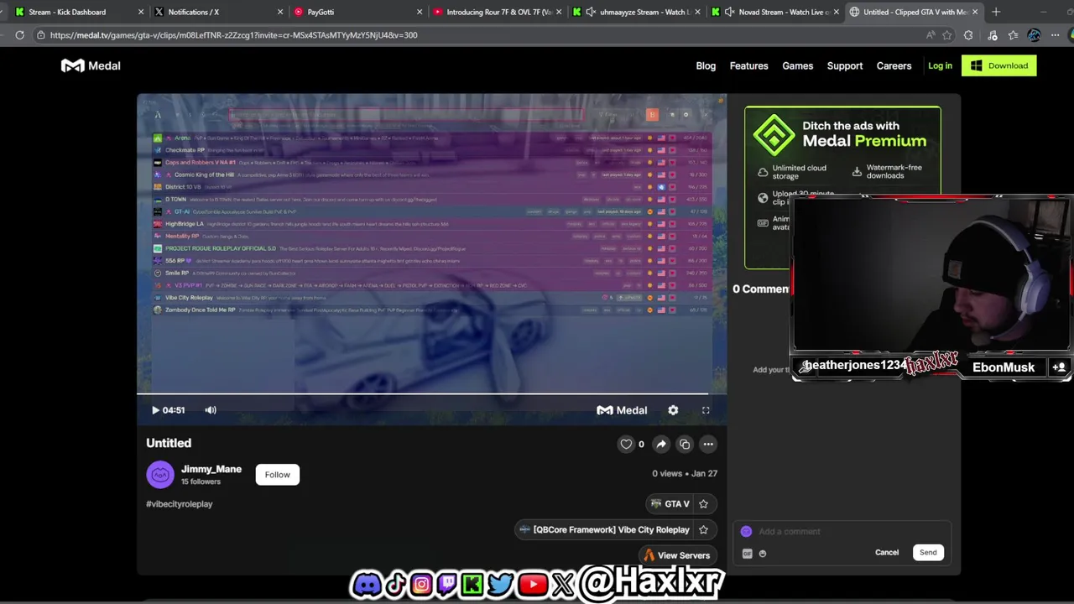Favorite Vibe City Roleplay with star
1074x604 pixels.
703,529
